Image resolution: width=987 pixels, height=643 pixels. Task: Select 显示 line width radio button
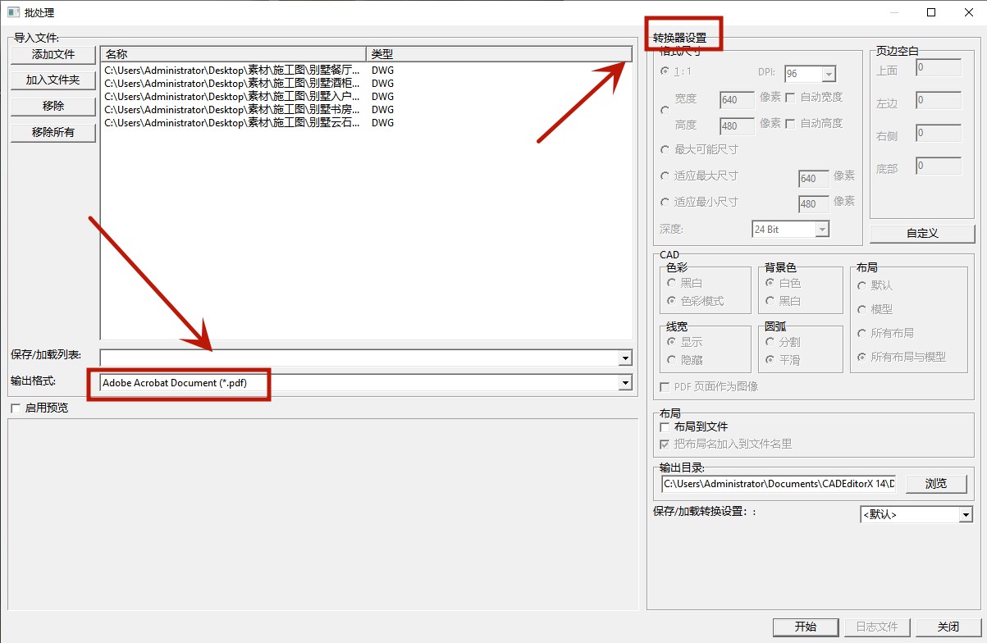(671, 342)
